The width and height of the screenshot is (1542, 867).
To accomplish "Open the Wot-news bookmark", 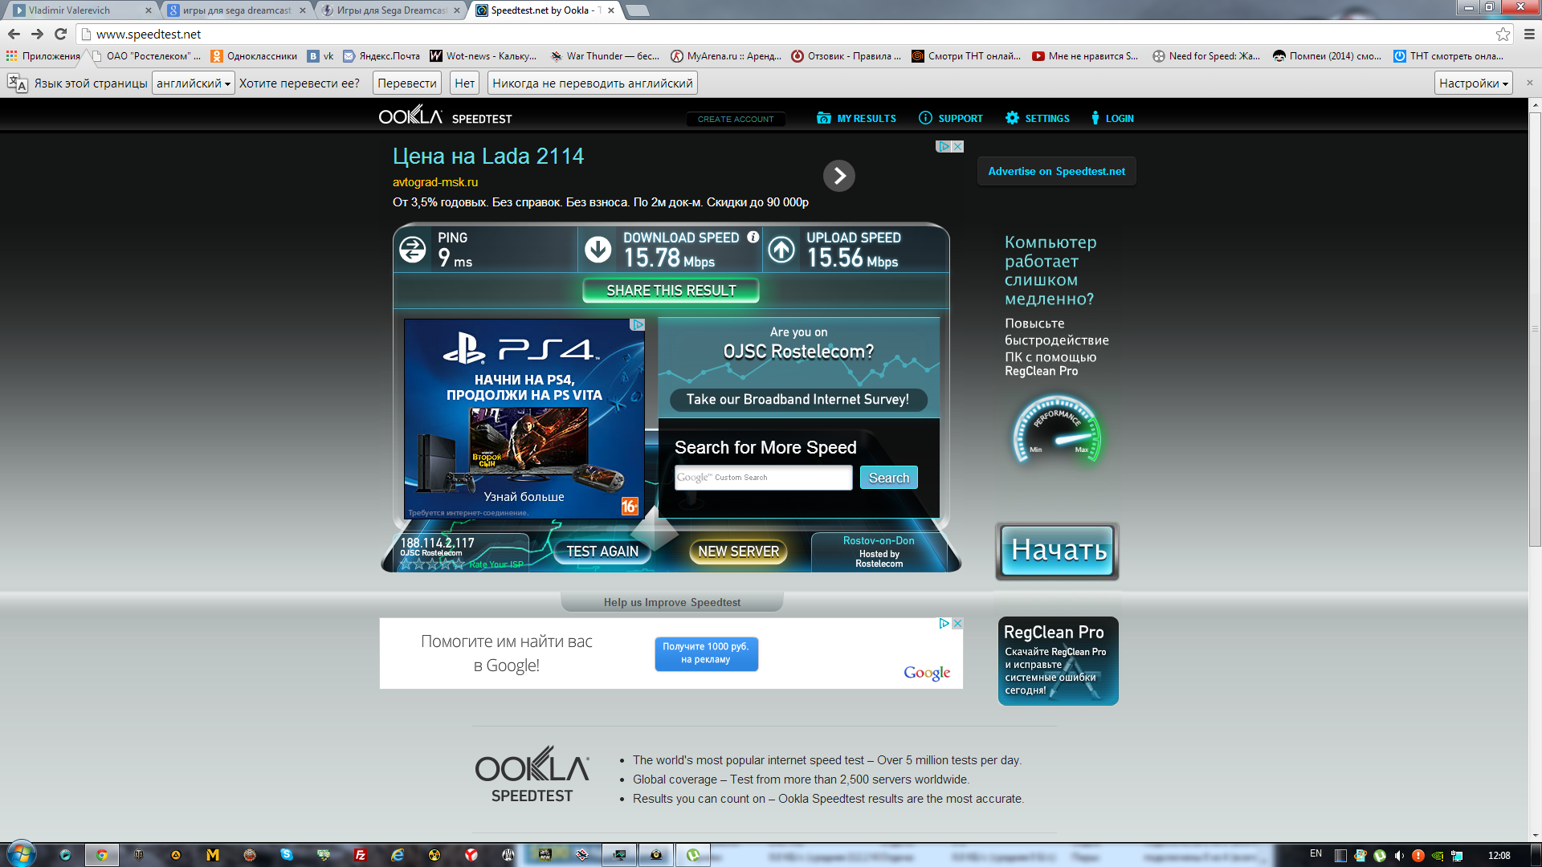I will [x=483, y=56].
